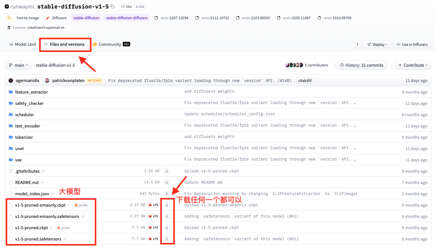The width and height of the screenshot is (435, 247).
Task: Download v1-5-pruned-emaonly.safetensors via download icon
Action: [x=167, y=216]
